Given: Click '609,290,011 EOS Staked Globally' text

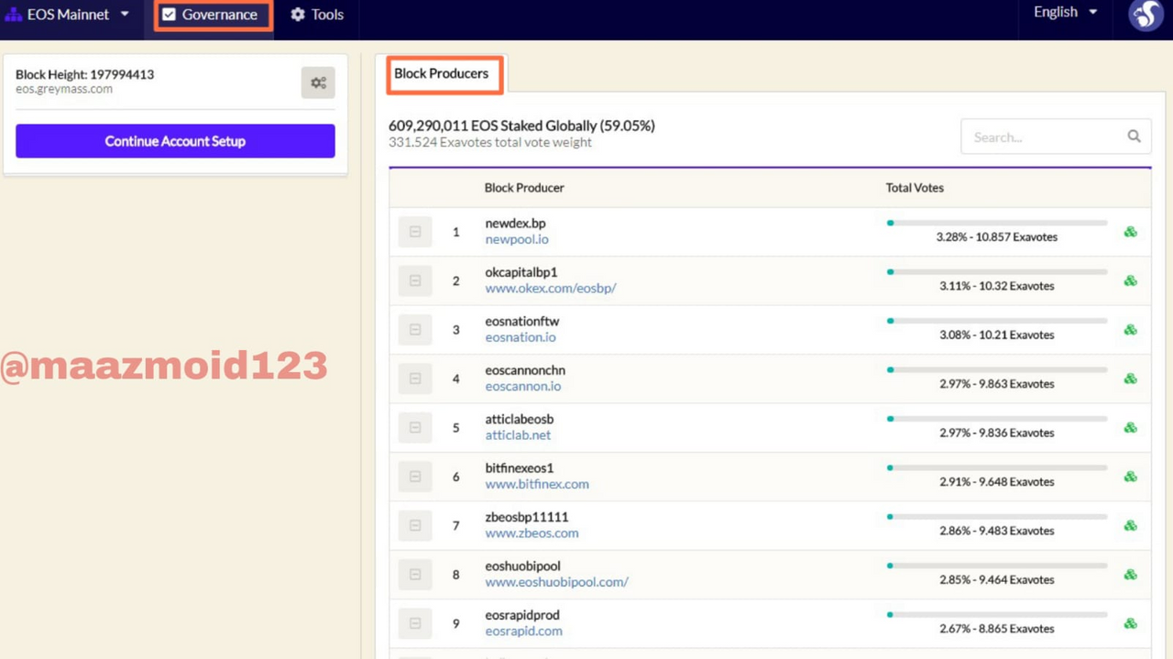Looking at the screenshot, I should [521, 126].
